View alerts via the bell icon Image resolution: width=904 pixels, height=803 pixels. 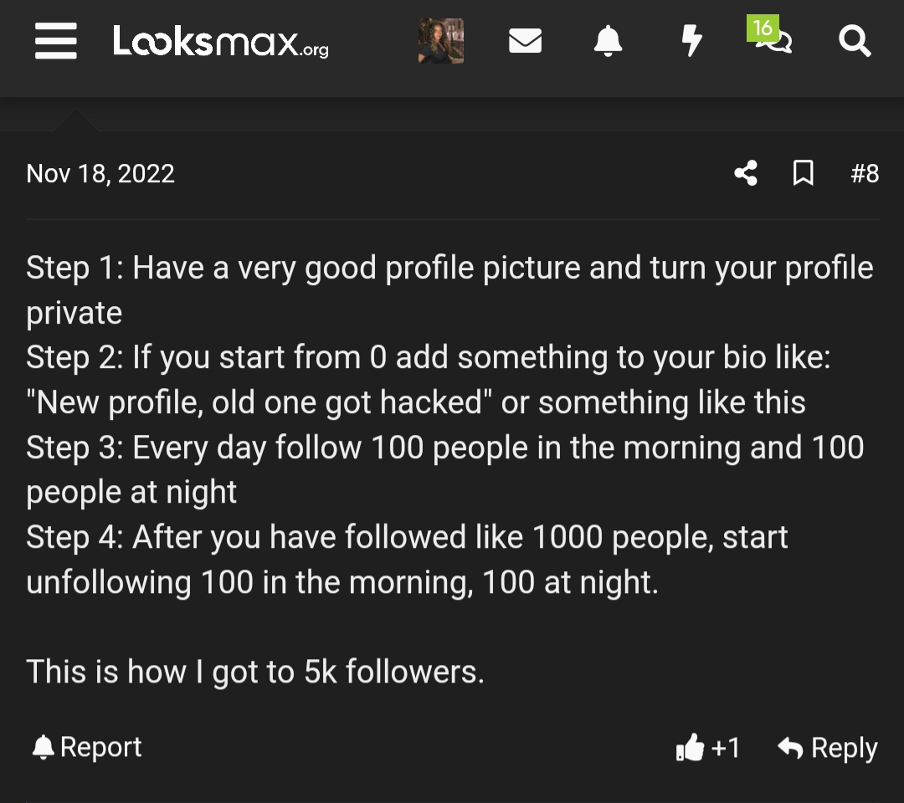[x=608, y=40]
